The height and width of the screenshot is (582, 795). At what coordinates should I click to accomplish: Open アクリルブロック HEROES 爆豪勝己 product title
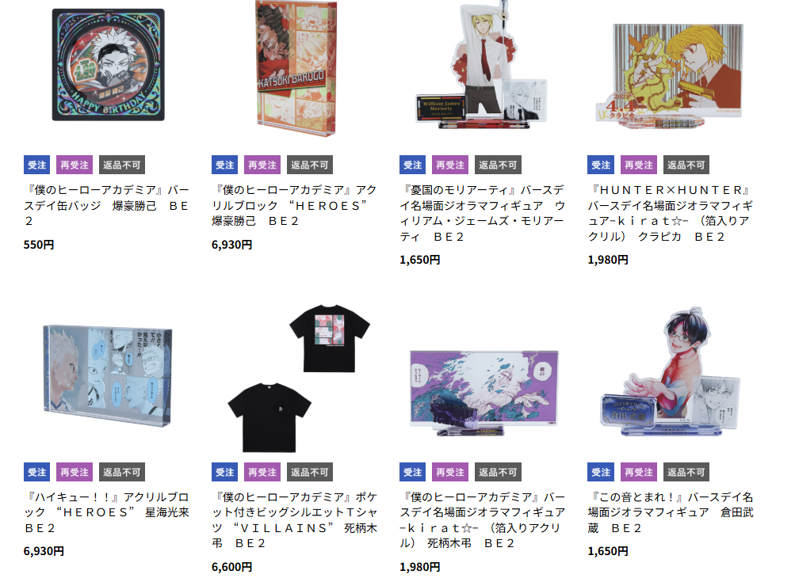tap(294, 205)
